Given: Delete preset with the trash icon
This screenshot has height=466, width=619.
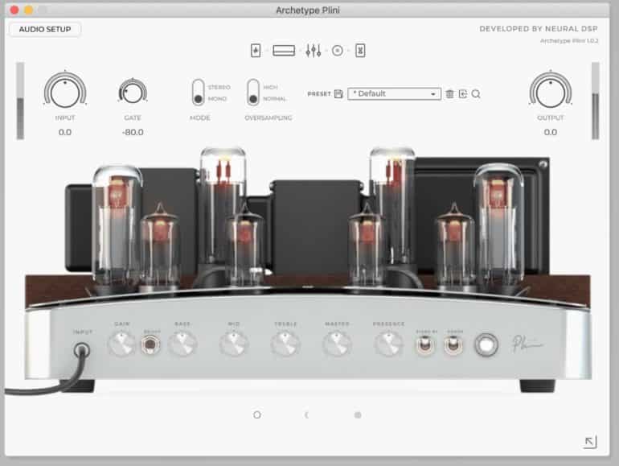Looking at the screenshot, I should pyautogui.click(x=449, y=94).
